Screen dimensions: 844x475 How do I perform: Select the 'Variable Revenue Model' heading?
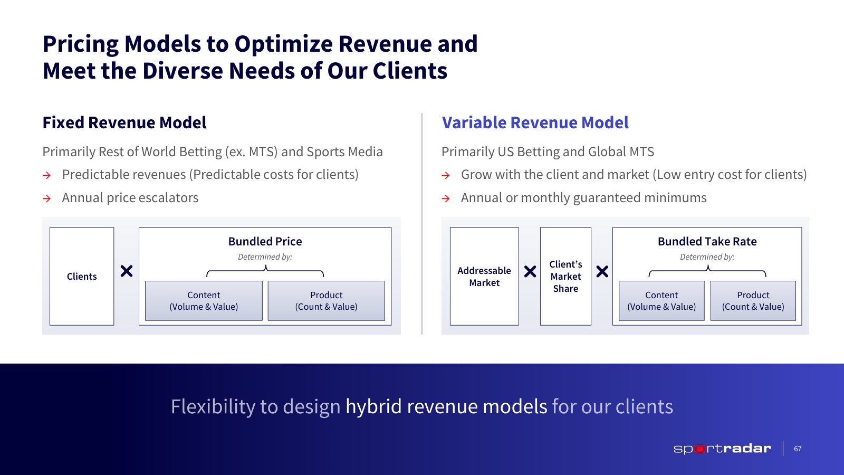point(535,122)
